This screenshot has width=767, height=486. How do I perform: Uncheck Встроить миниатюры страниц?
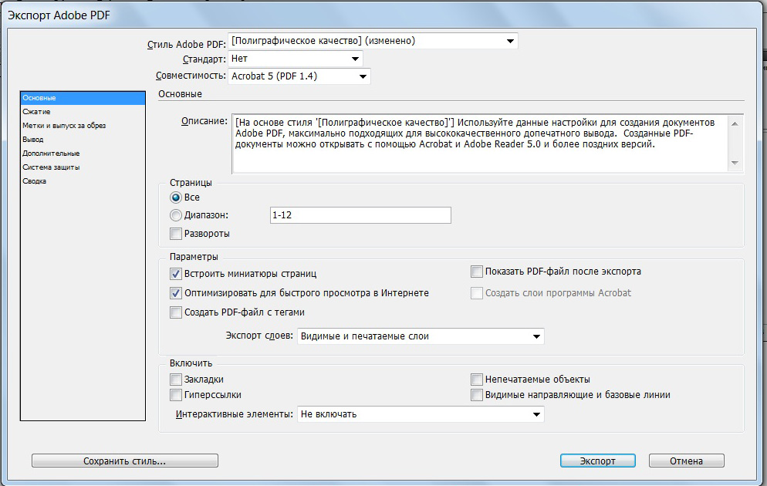coord(176,274)
